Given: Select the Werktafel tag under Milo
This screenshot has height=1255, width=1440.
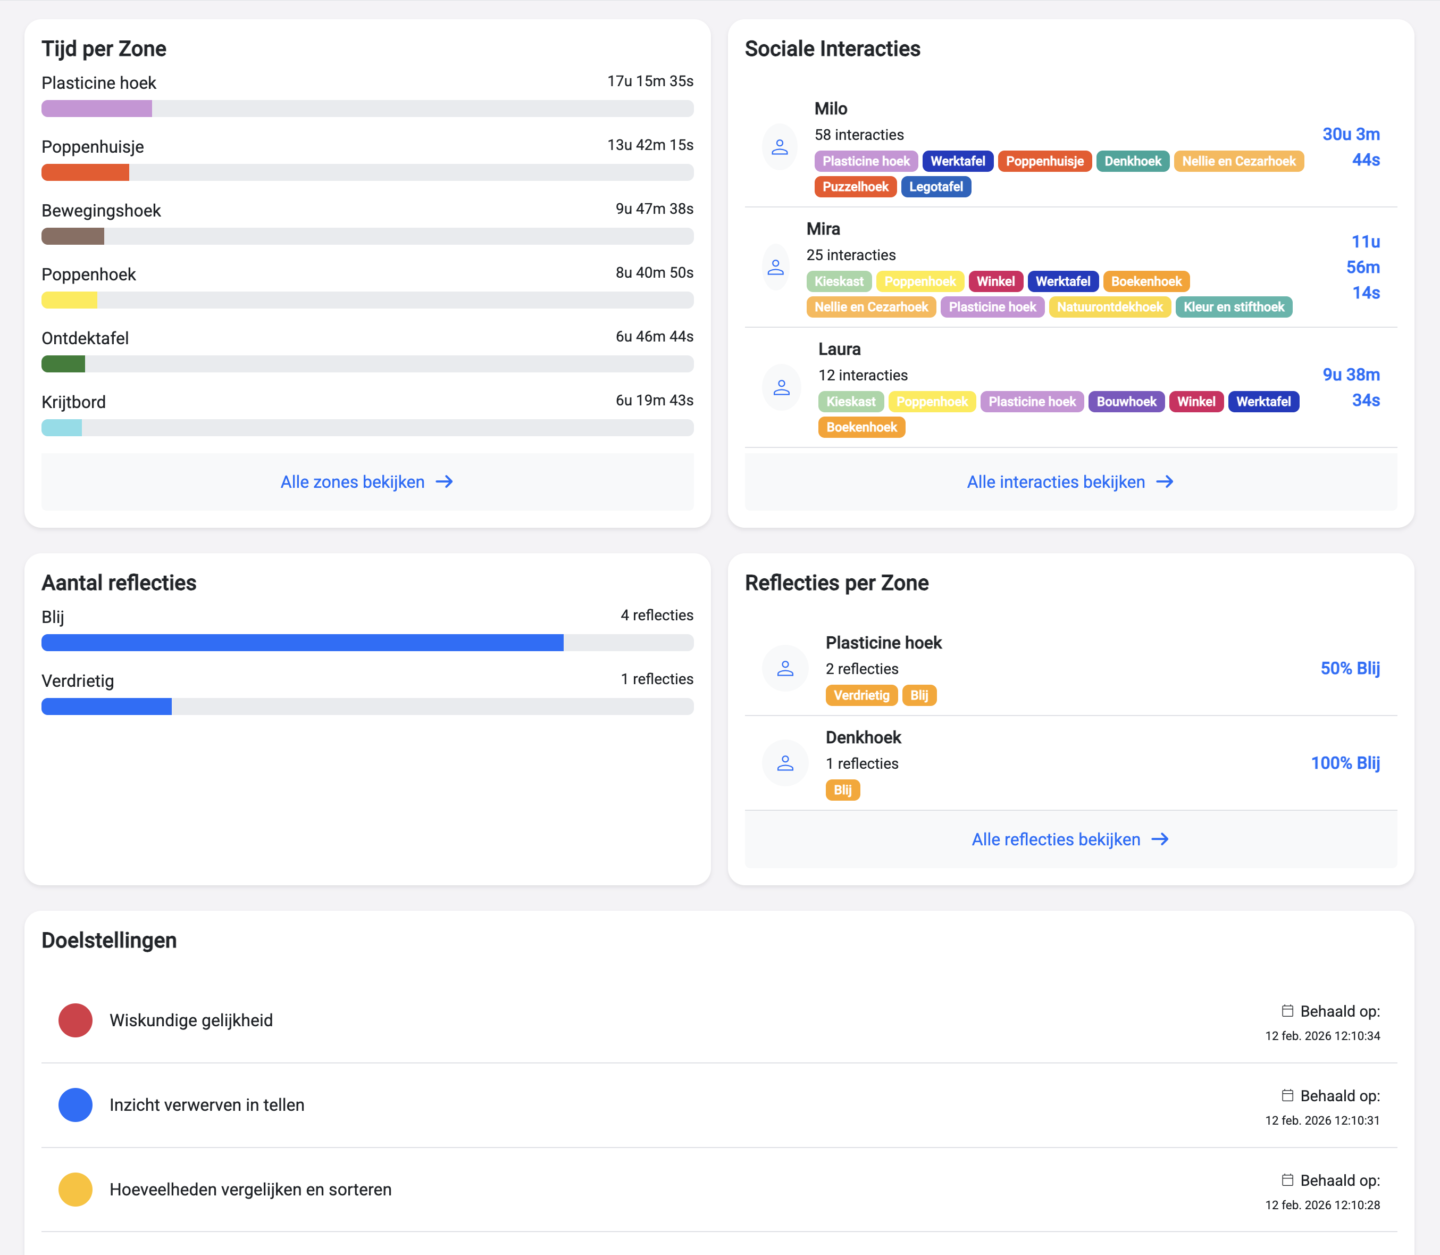Looking at the screenshot, I should click(958, 161).
